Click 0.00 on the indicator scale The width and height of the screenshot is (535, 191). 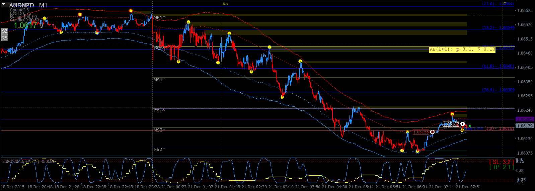coord(521,171)
